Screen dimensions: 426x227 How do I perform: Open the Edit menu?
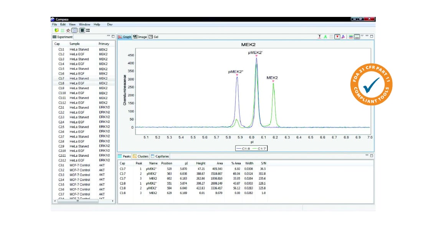click(x=63, y=25)
